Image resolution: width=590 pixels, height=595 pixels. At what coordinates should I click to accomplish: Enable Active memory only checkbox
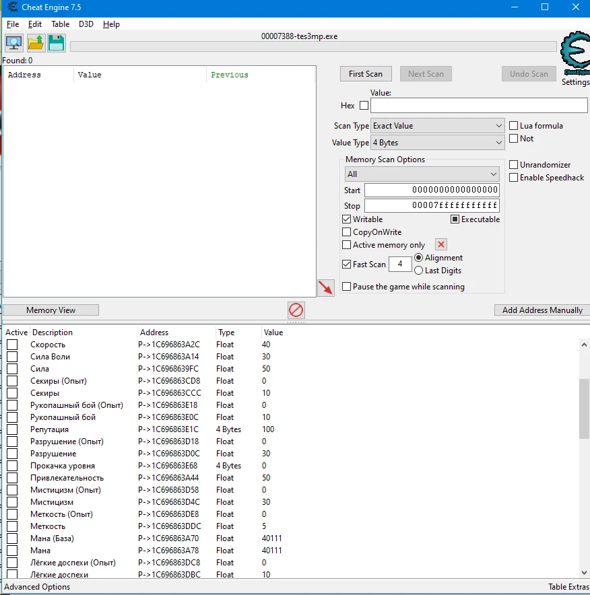(x=346, y=245)
